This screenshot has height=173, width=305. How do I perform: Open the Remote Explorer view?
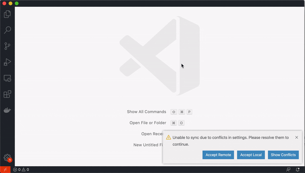[7, 78]
